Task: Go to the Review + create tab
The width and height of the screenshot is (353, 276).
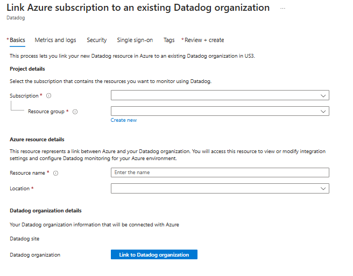Action: [x=204, y=40]
